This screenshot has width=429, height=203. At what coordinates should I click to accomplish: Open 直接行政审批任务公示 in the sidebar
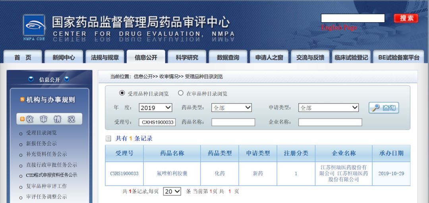coord(51,165)
